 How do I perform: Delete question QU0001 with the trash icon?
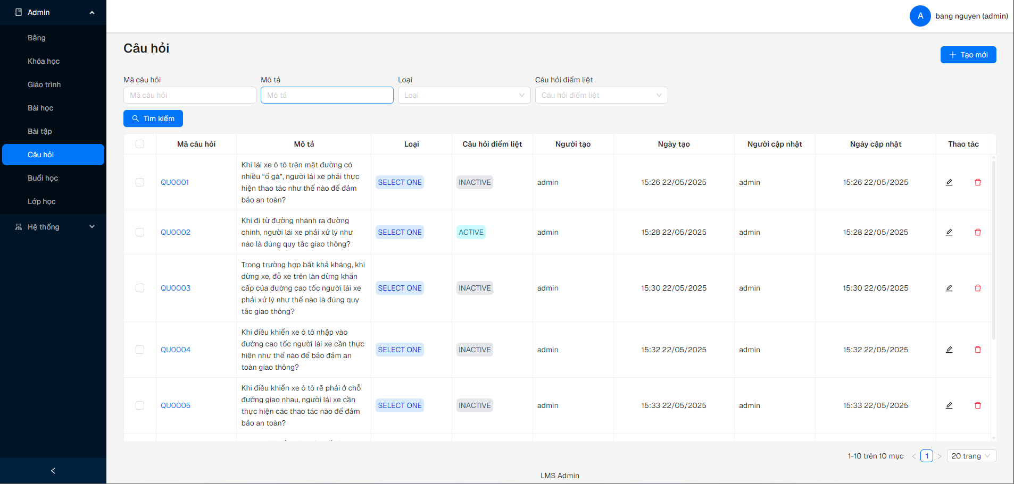pyautogui.click(x=977, y=182)
